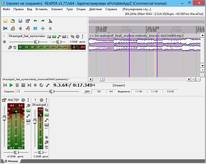Click track 1 volume fader in track panel
The height and width of the screenshot is (164, 206).
pyautogui.click(x=36, y=42)
